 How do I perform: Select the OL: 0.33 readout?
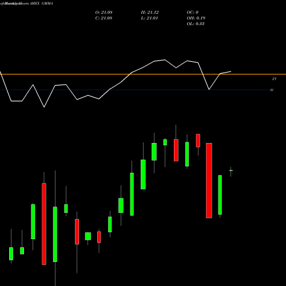click(196, 24)
